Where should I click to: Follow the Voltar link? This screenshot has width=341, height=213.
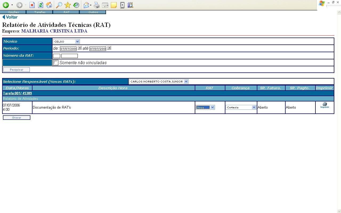12,17
